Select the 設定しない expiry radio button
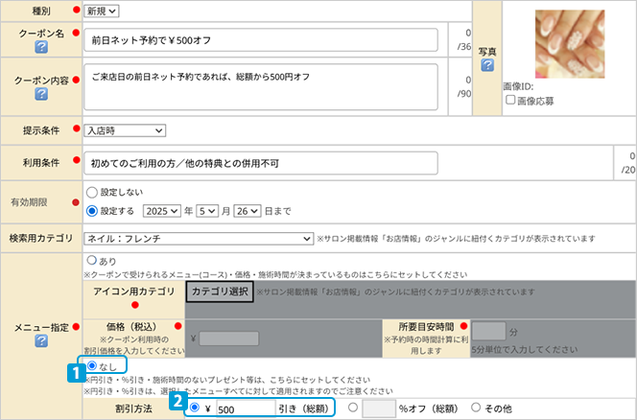This screenshot has height=420, width=637. pyautogui.click(x=93, y=193)
